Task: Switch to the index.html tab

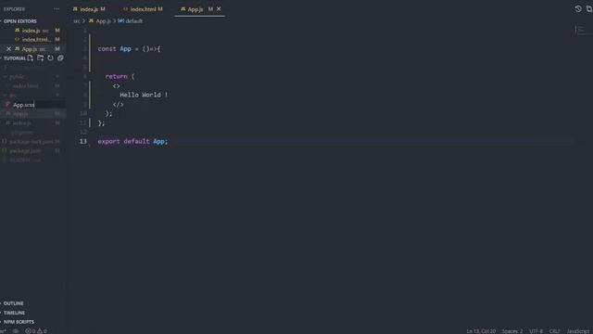Action: point(143,9)
